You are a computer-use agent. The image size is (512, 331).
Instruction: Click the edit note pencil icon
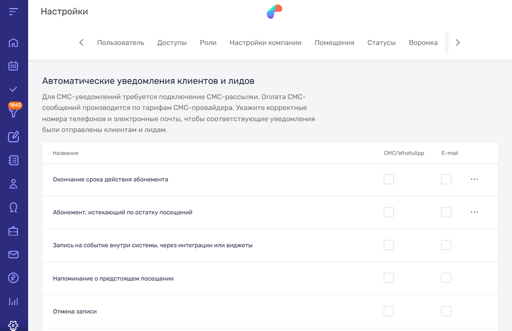point(13,137)
